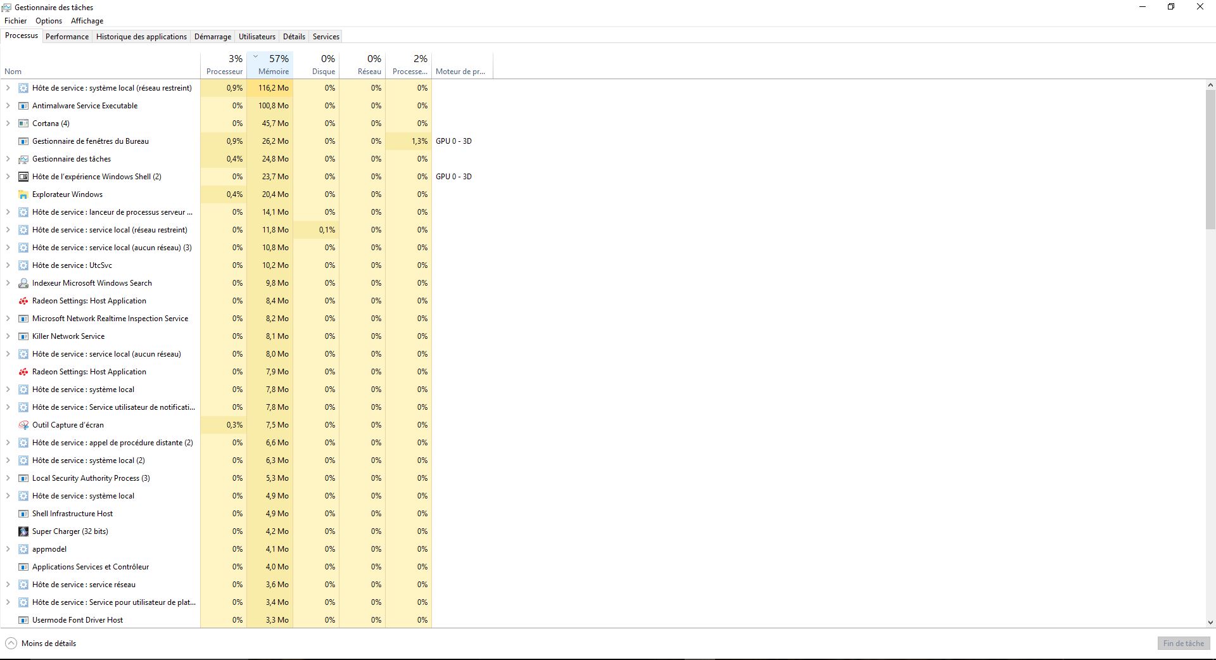Click Hôte de l'expérience Windows Shell icon

pyautogui.click(x=23, y=177)
